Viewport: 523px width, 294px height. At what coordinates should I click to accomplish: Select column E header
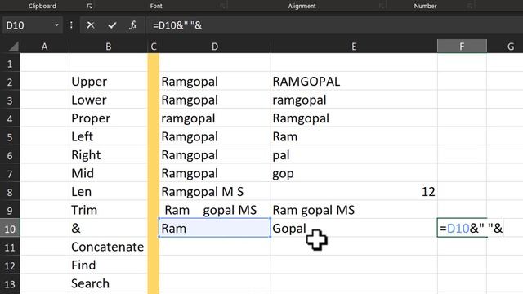[x=354, y=47]
